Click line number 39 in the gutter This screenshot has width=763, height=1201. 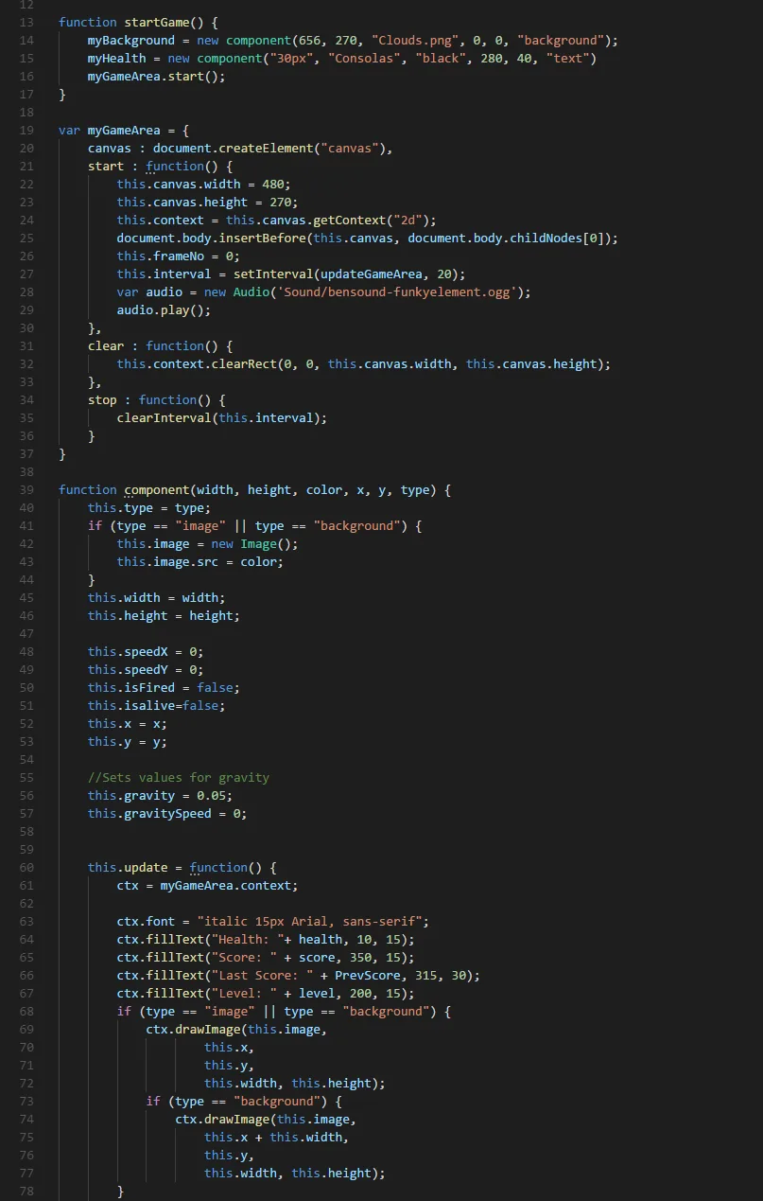[26, 489]
